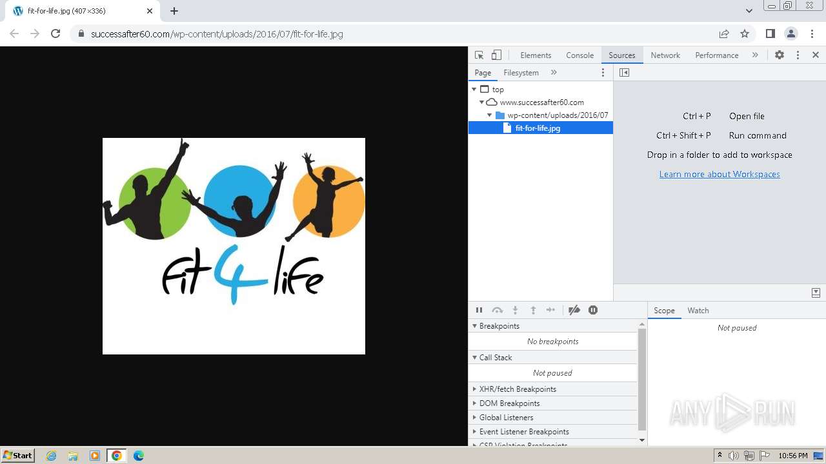This screenshot has width=826, height=464.
Task: Open File Explorer from taskbar
Action: click(x=73, y=456)
